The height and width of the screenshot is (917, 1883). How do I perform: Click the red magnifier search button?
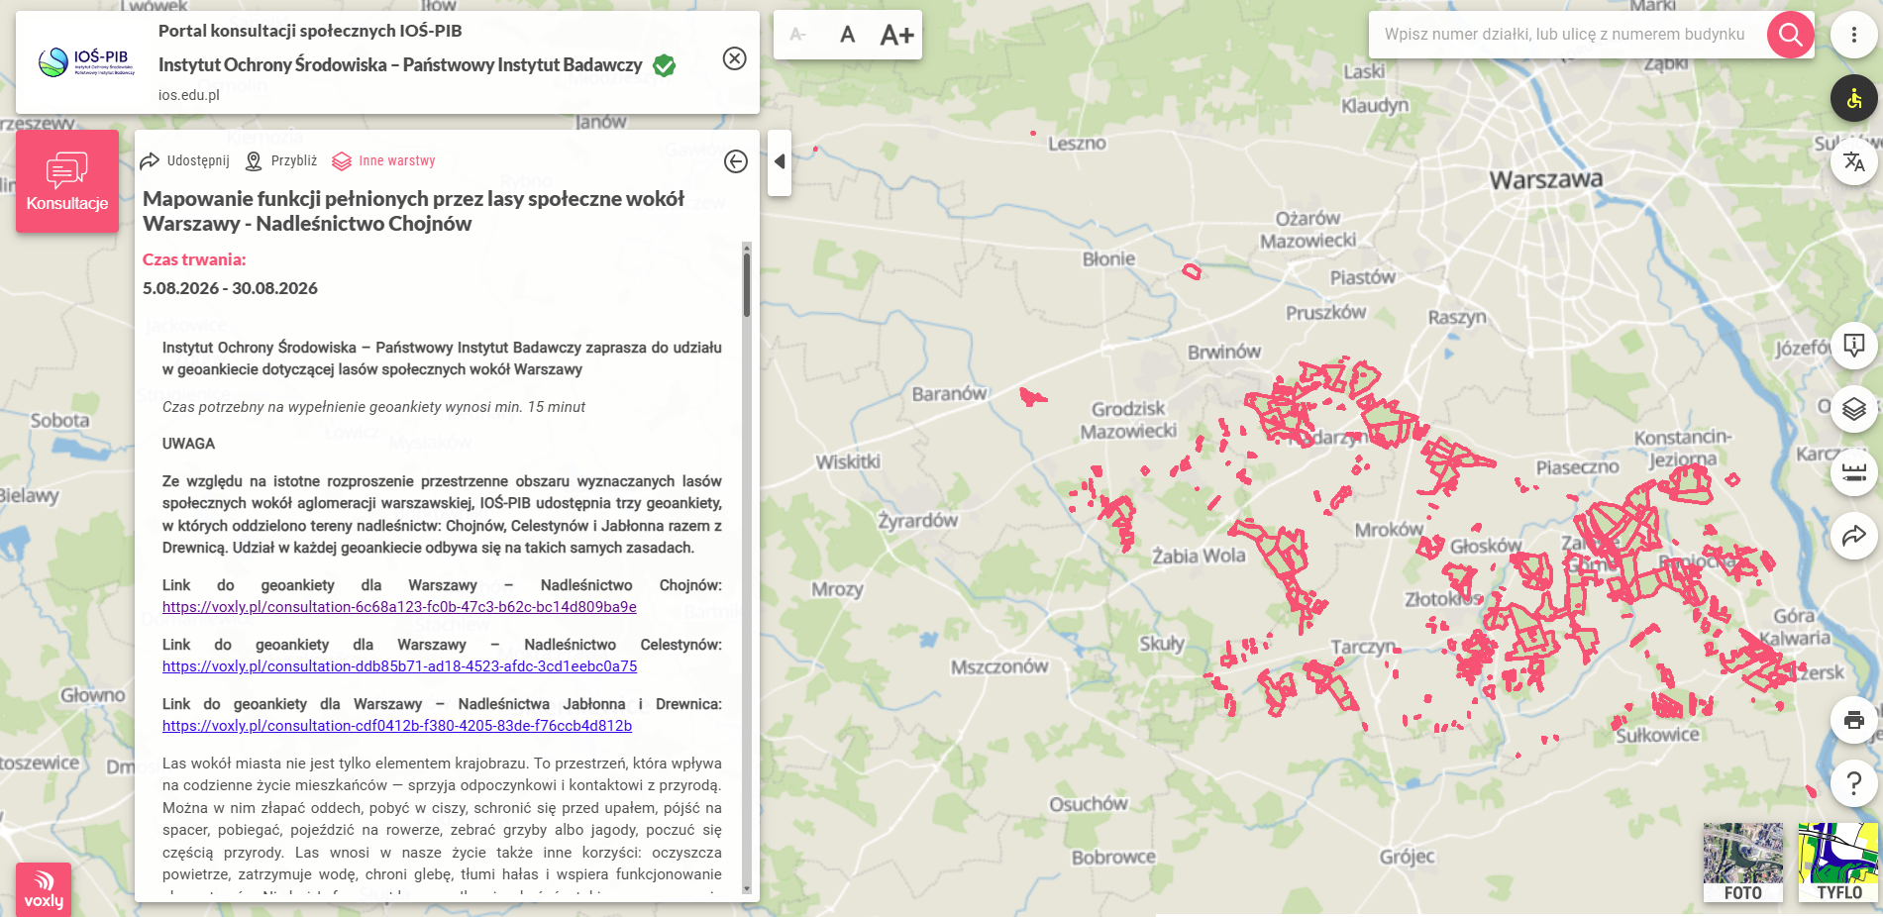(1791, 35)
